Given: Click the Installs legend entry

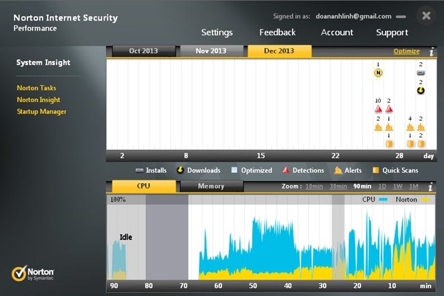Looking at the screenshot, I should 151,170.
